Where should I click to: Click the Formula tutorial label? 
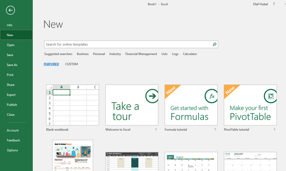point(176,130)
